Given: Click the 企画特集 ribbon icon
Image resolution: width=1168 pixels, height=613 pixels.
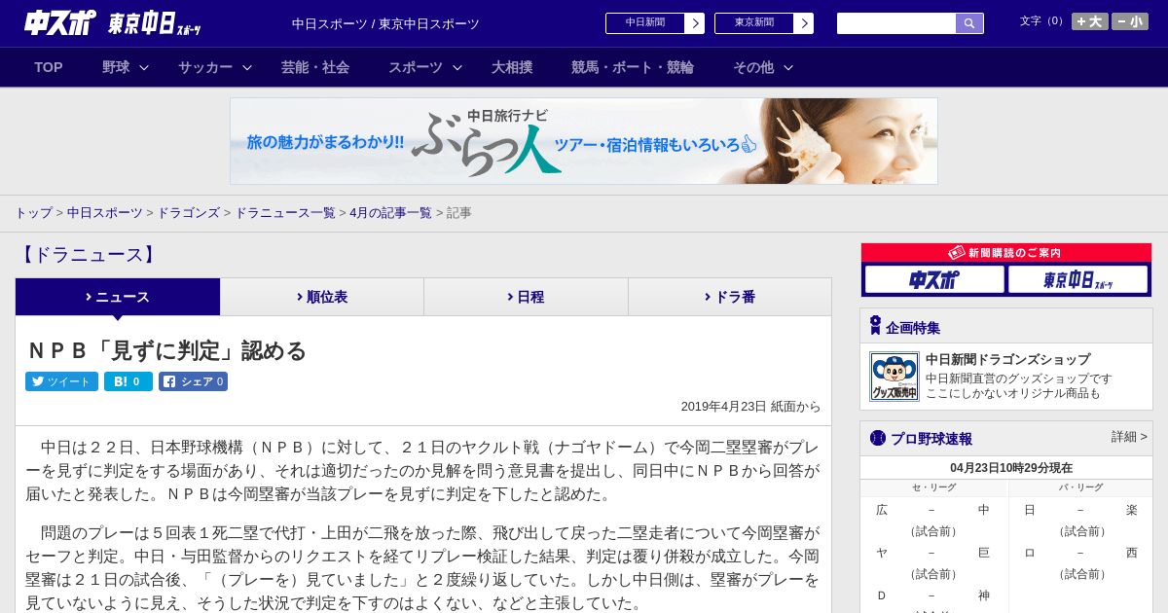Looking at the screenshot, I should pyautogui.click(x=875, y=326).
